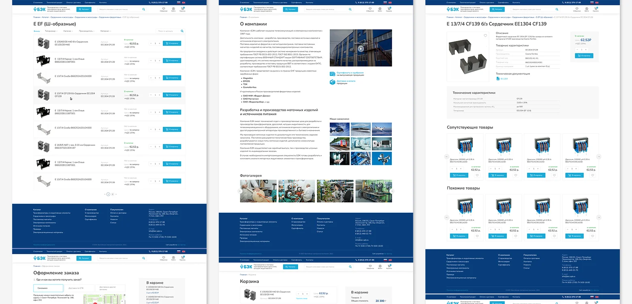Click the Войти user icon in the E EF catalog page header
Viewport: 632px width, 304px height.
pos(173,8)
